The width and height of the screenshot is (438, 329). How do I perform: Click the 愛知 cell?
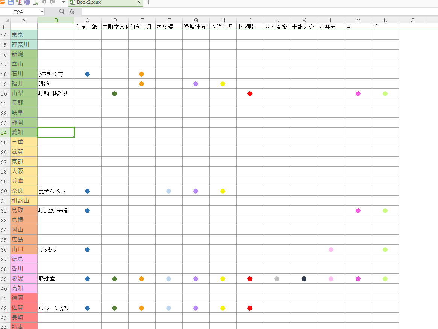coord(24,132)
